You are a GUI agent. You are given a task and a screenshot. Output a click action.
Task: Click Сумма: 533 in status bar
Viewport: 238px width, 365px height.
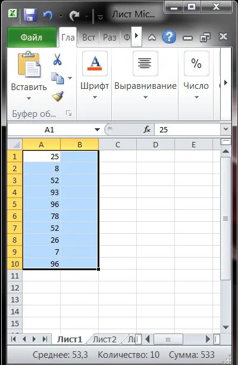point(192,355)
